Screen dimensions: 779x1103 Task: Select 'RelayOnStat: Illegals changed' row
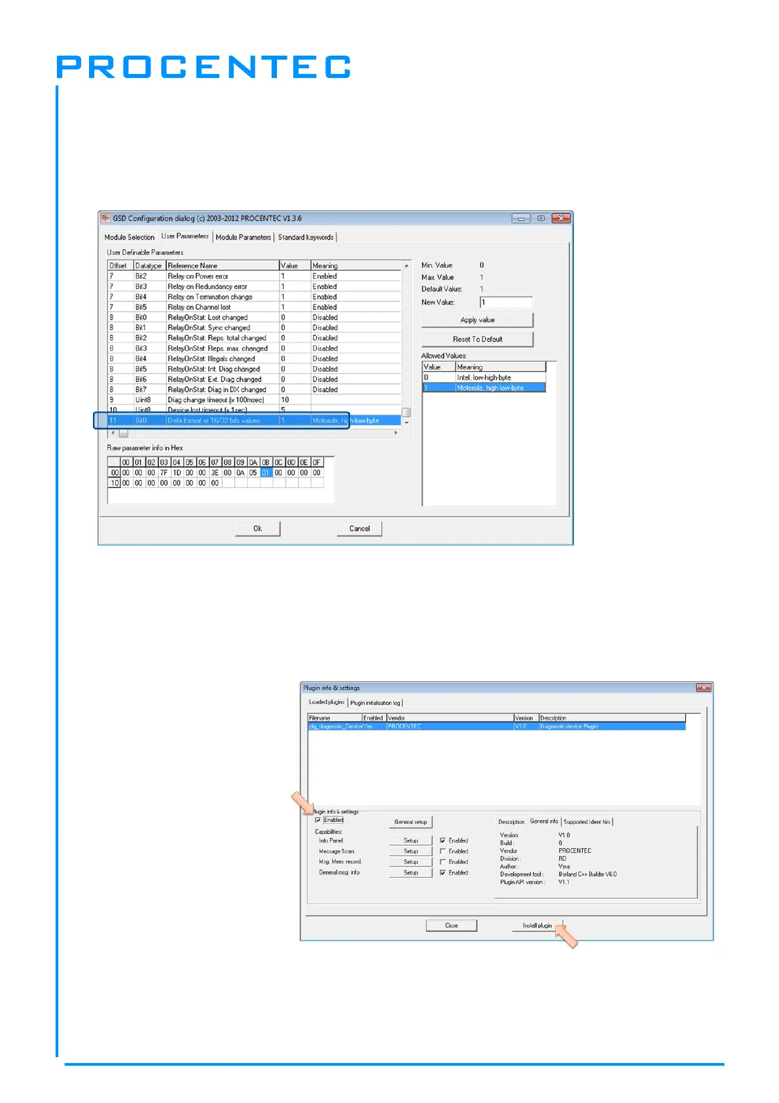coord(254,359)
